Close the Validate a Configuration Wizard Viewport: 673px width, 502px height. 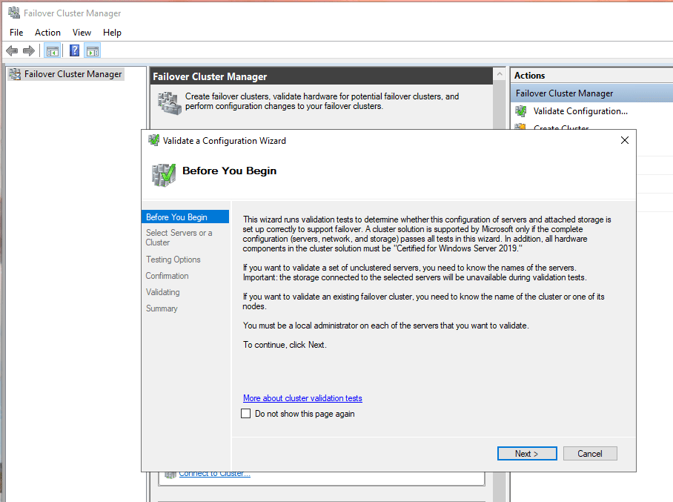[x=624, y=140]
